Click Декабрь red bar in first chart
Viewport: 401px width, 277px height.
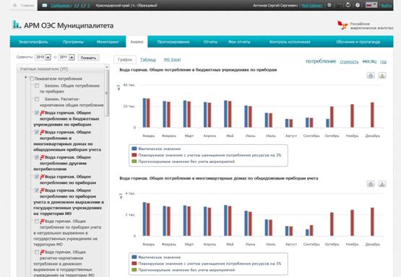372,115
